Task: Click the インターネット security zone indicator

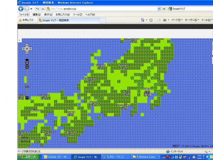Action: click(175, 151)
